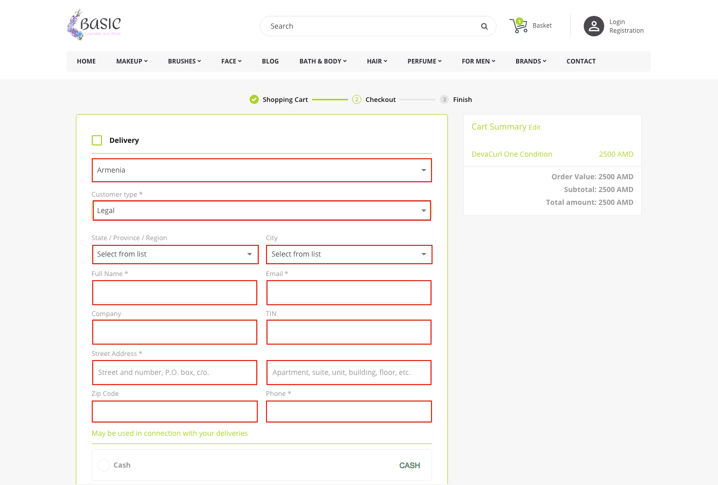Open the Blog menu item
This screenshot has height=485, width=718.
270,61
